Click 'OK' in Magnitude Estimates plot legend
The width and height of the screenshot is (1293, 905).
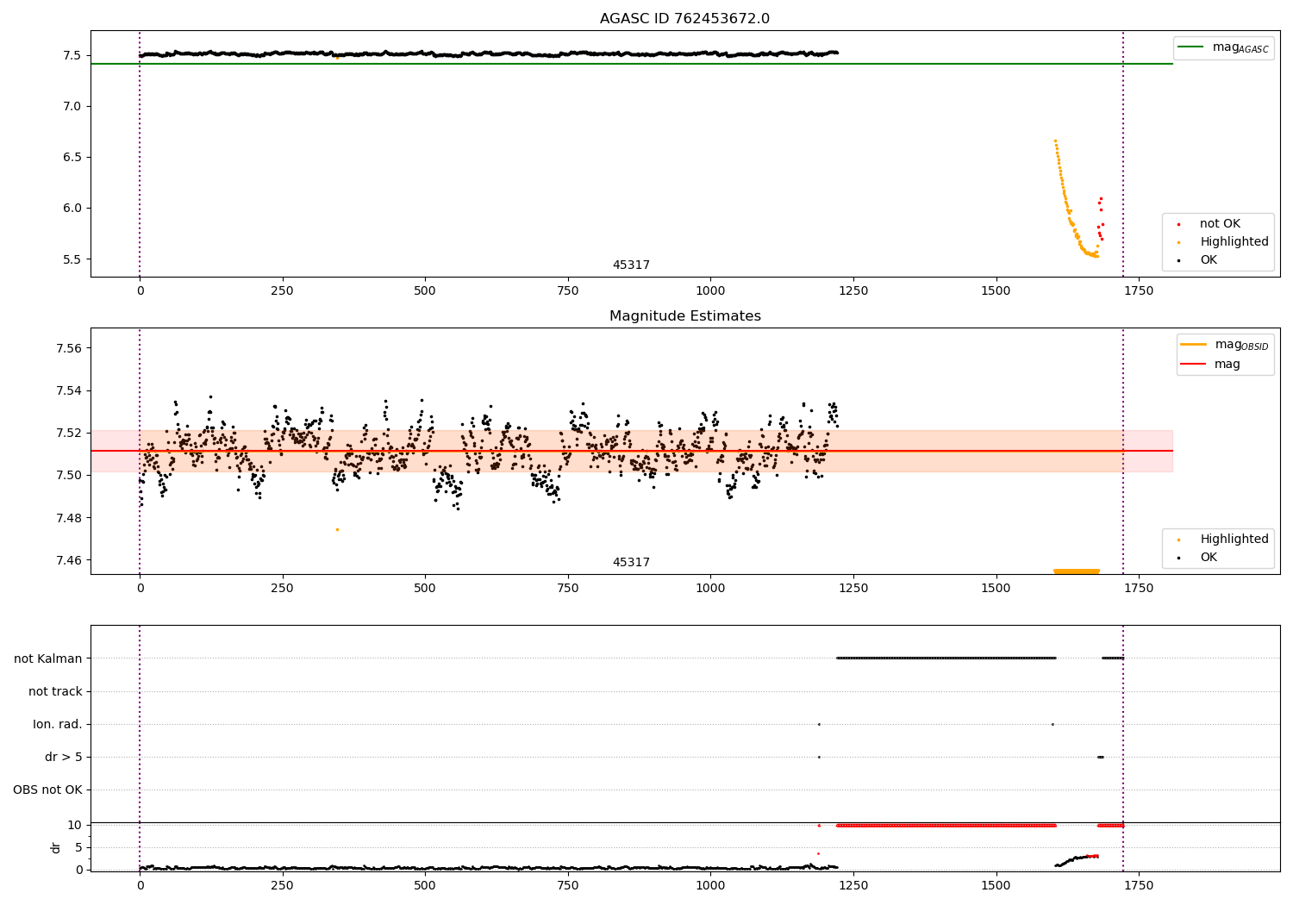pyautogui.click(x=1198, y=557)
